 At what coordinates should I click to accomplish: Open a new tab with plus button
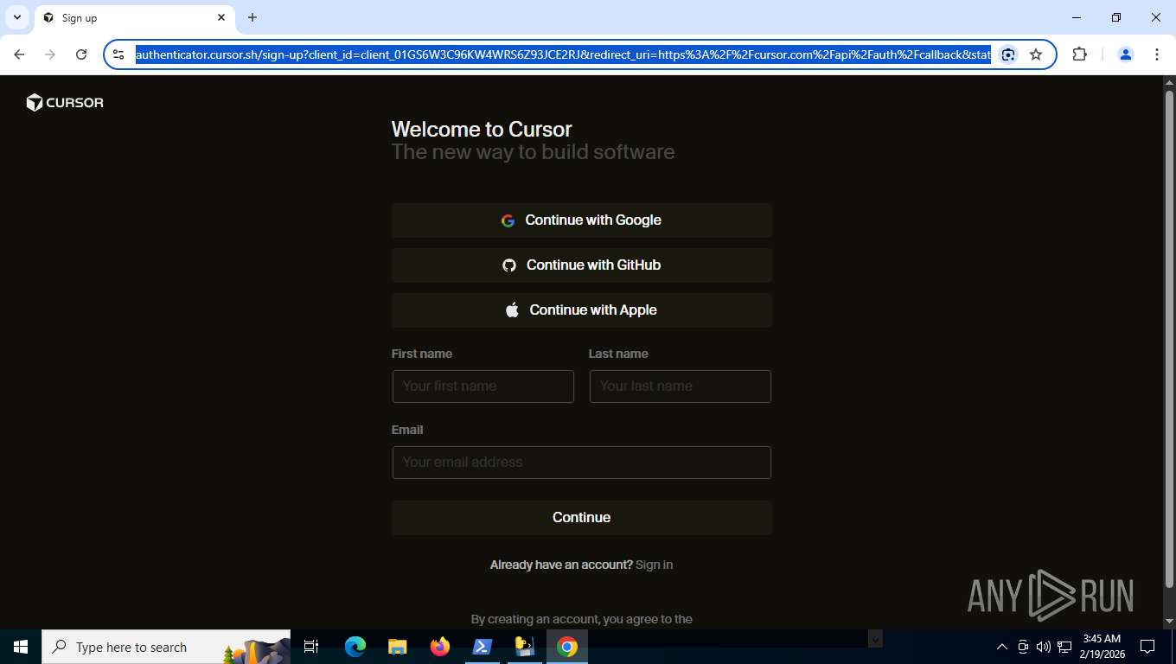pyautogui.click(x=252, y=17)
